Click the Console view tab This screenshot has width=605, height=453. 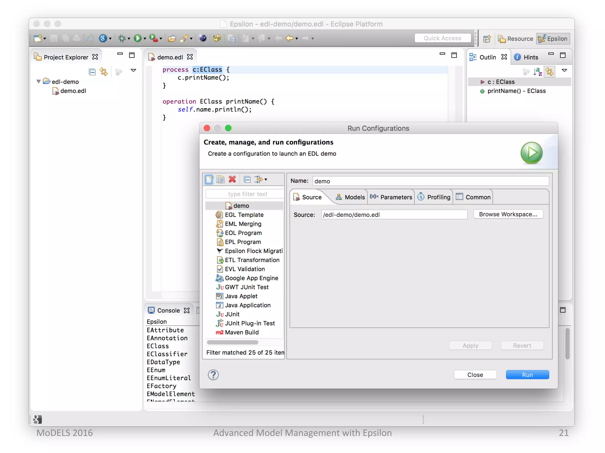click(168, 310)
